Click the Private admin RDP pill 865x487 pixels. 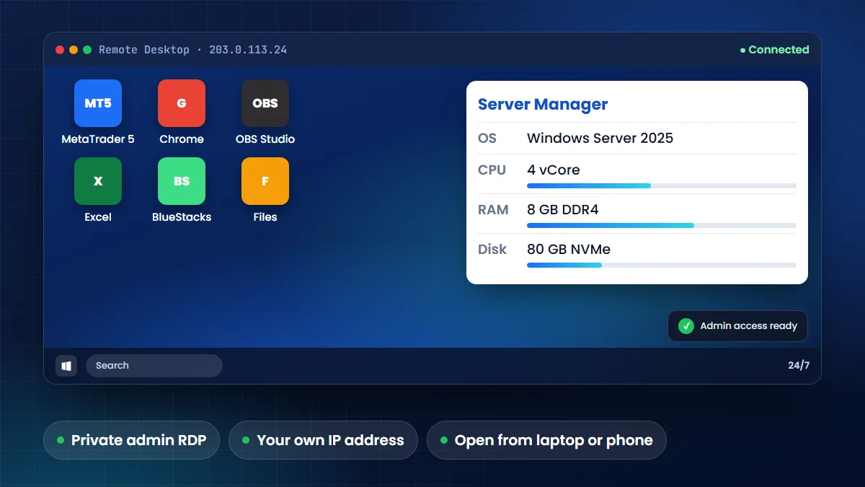click(x=131, y=440)
